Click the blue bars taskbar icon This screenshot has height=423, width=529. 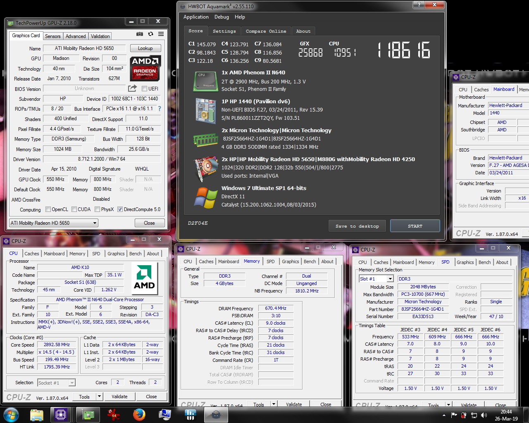tap(190, 414)
